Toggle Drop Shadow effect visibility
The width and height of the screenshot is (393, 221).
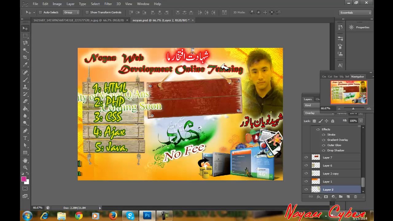324,150
